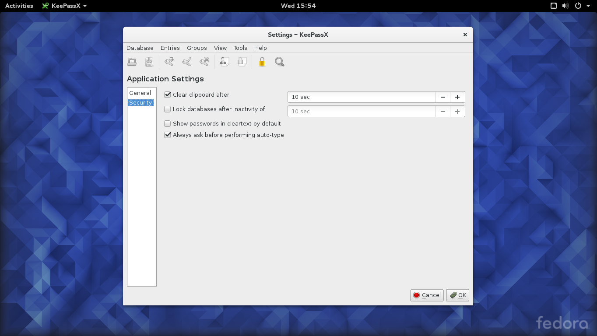This screenshot has width=597, height=336.
Task: Click minus on Lock databases timeout
Action: pos(443,112)
